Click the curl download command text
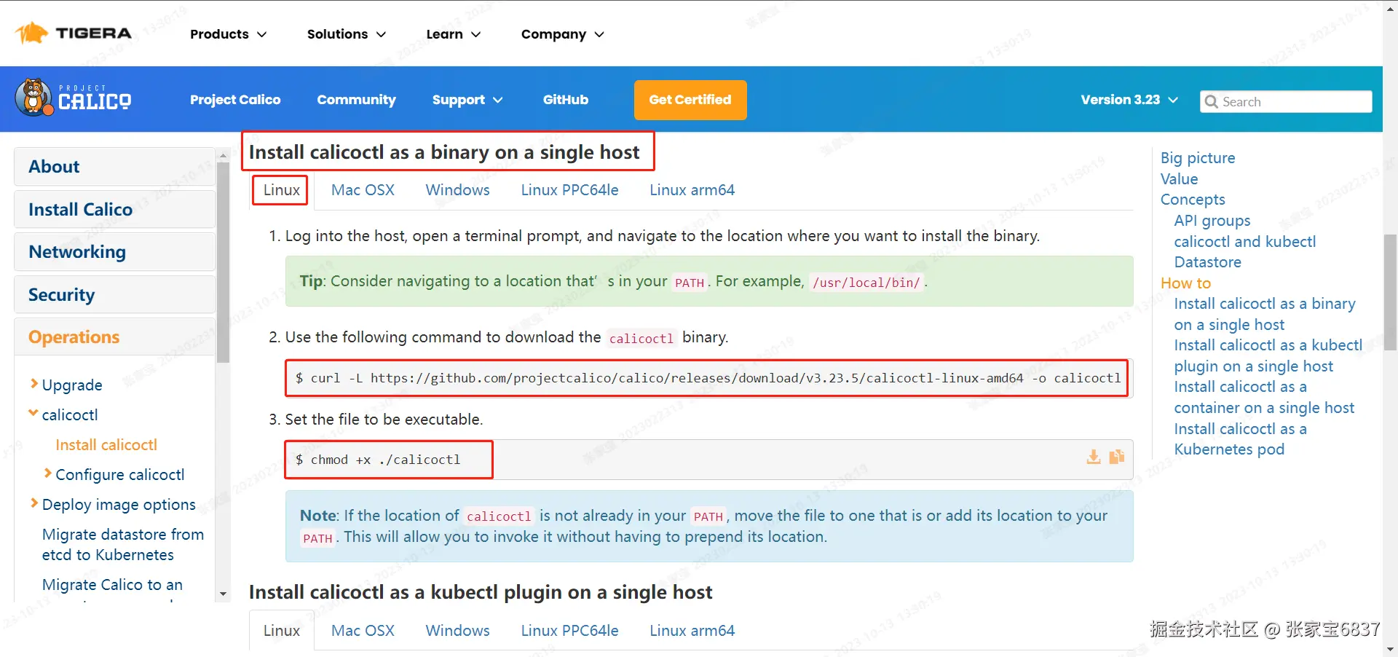This screenshot has width=1398, height=657. (708, 378)
